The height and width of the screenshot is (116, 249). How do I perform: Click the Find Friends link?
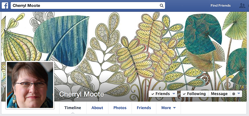click(220, 5)
